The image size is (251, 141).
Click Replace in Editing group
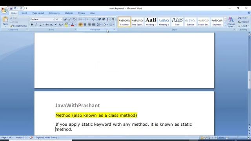(243, 22)
